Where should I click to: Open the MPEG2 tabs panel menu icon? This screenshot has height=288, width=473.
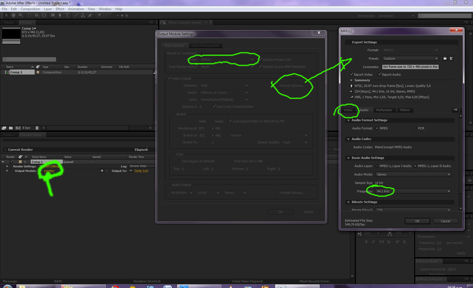tap(455, 110)
